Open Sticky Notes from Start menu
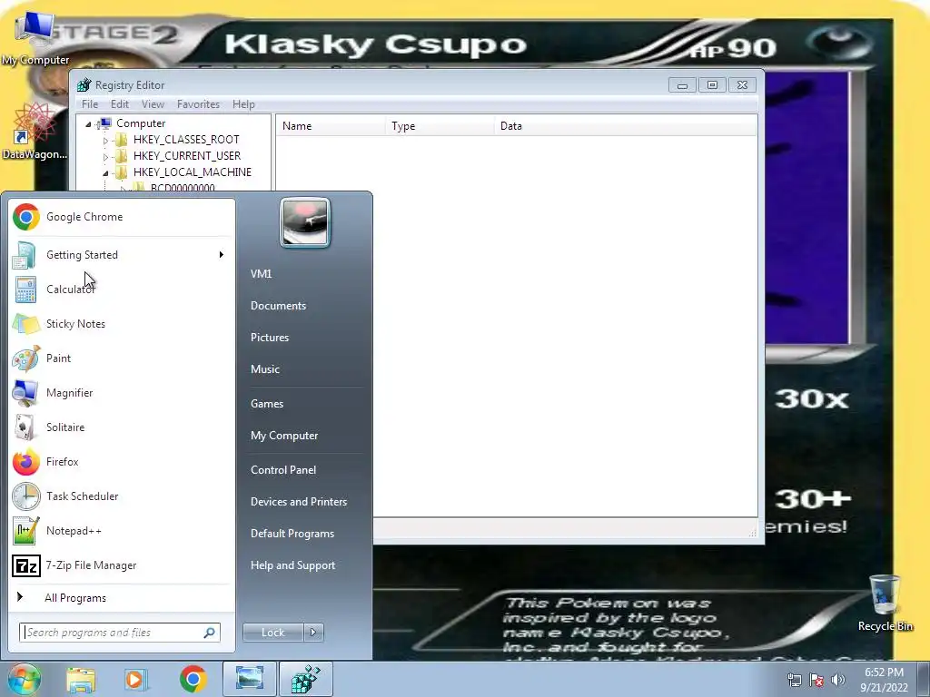 pos(122,324)
